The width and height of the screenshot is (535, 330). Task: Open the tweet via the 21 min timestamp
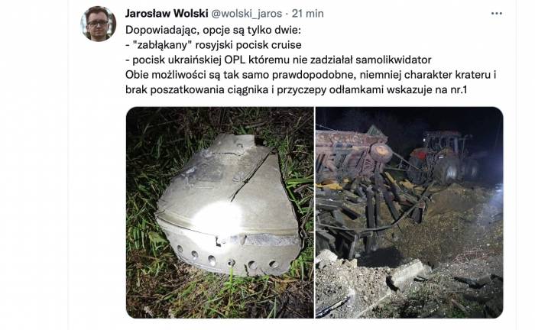pyautogui.click(x=308, y=14)
